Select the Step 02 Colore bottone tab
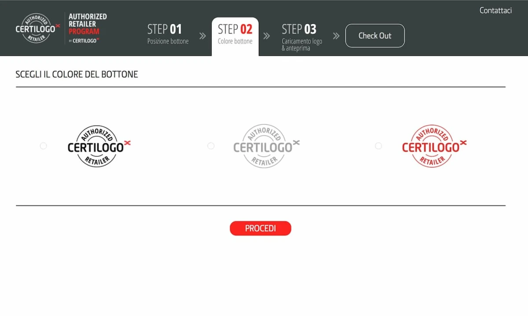 click(235, 36)
